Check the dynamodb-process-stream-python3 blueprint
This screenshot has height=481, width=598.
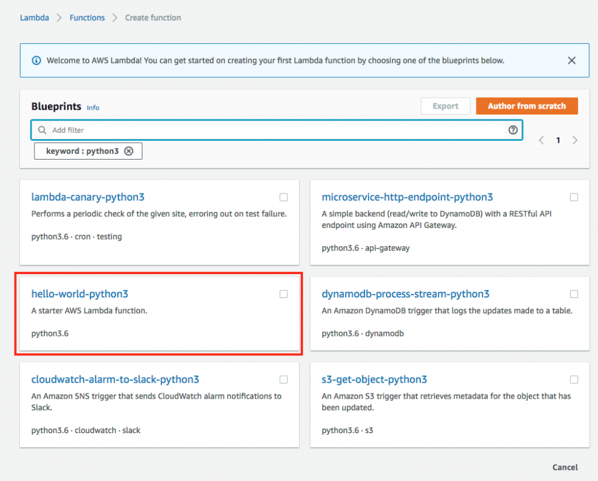574,294
